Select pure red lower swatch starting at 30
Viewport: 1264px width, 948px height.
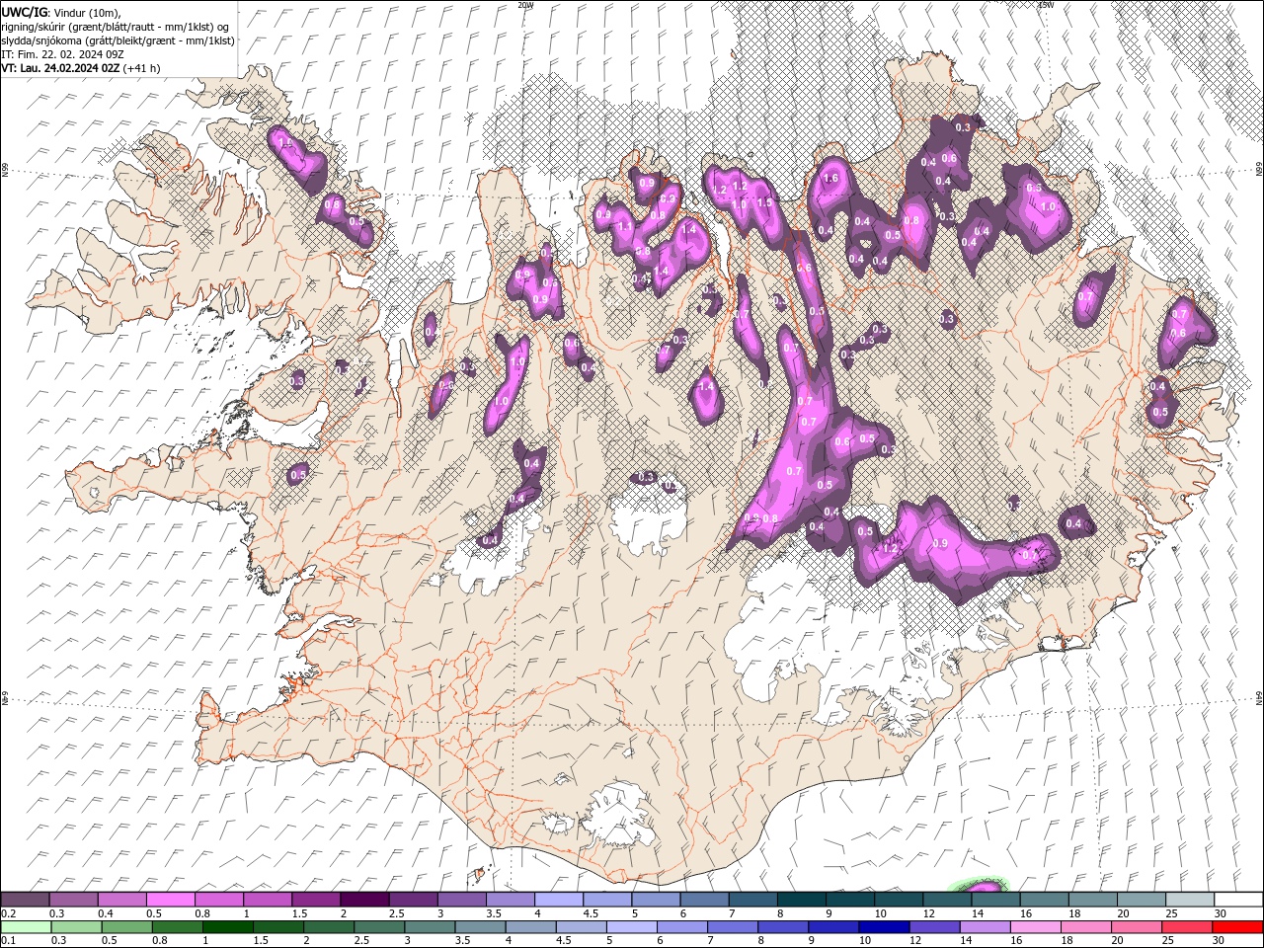[x=1238, y=927]
